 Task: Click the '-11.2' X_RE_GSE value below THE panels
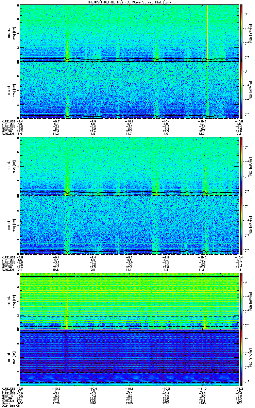tap(239, 389)
